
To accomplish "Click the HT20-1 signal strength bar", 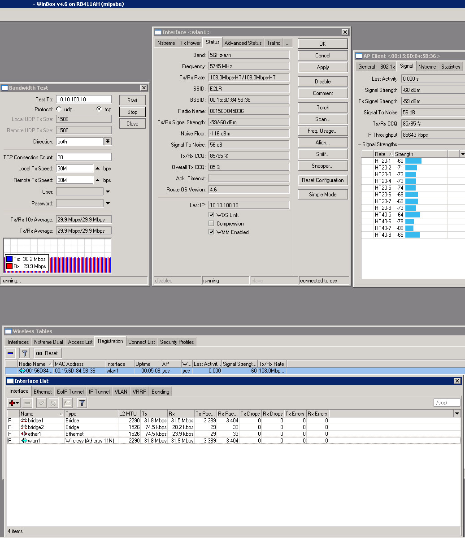I will point(413,161).
